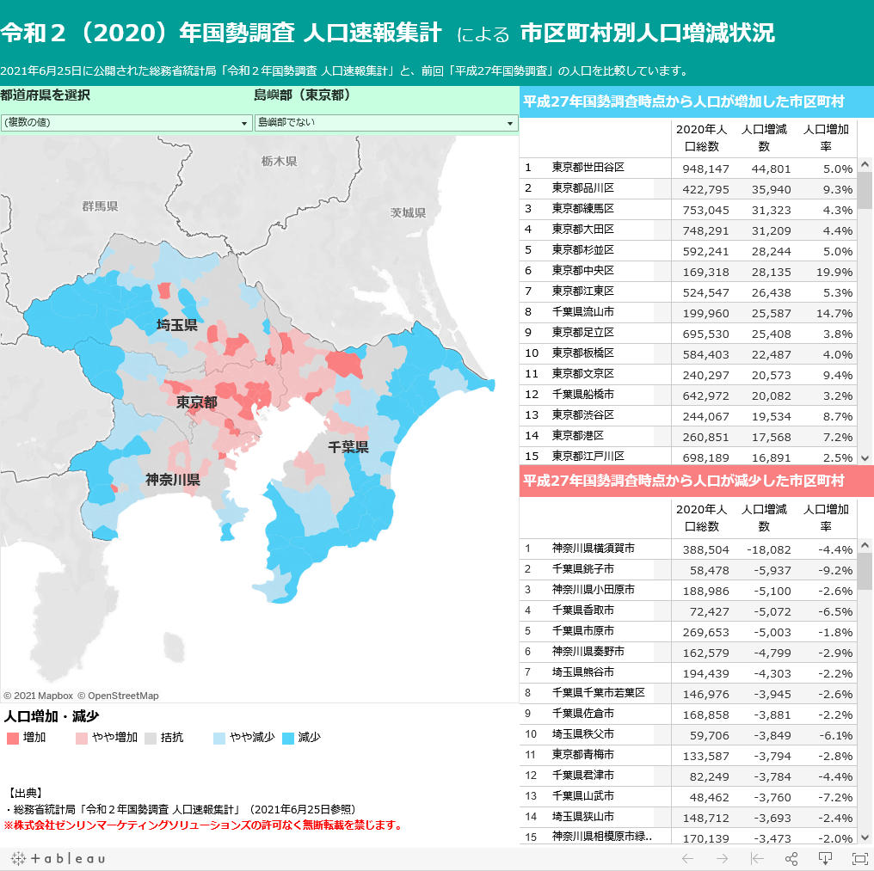Select the Reset (revert to start) icon
874x871 pixels.
coord(757,859)
